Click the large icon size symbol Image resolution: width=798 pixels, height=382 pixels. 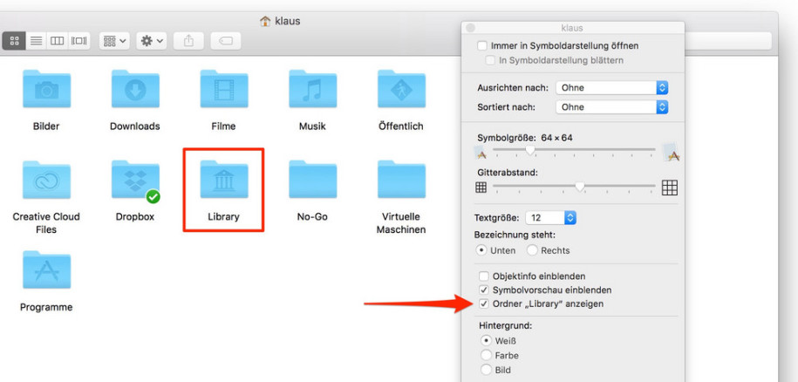pos(671,152)
